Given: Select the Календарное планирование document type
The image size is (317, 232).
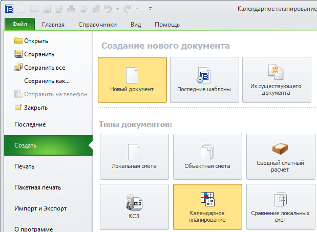Looking at the screenshot, I should pyautogui.click(x=207, y=207).
